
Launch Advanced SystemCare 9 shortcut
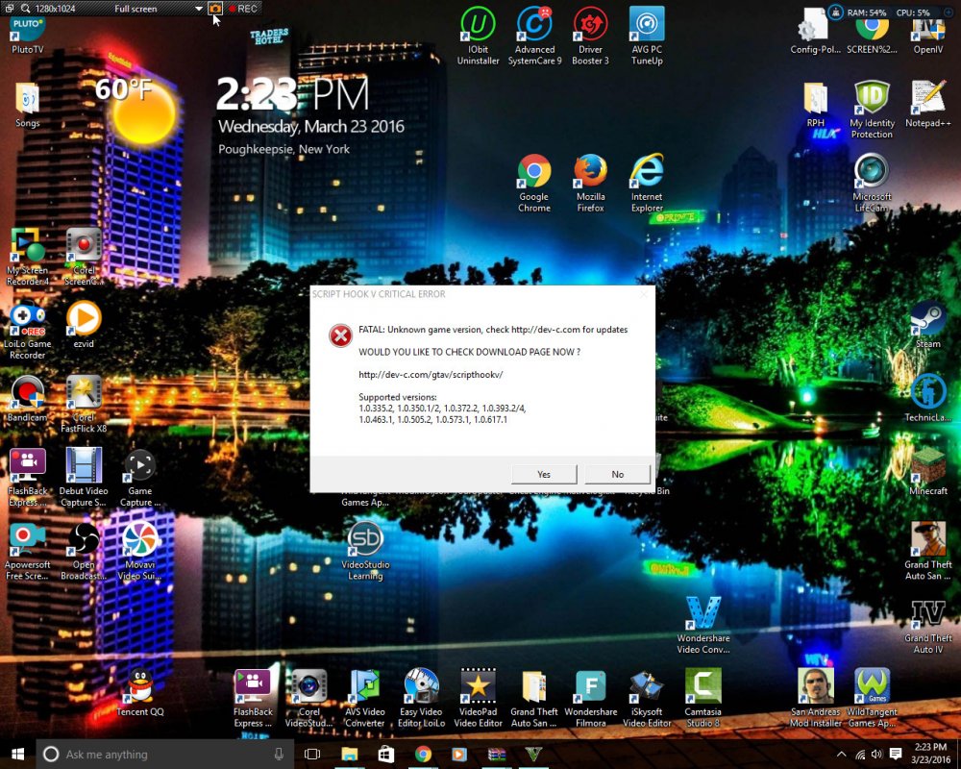coord(534,36)
